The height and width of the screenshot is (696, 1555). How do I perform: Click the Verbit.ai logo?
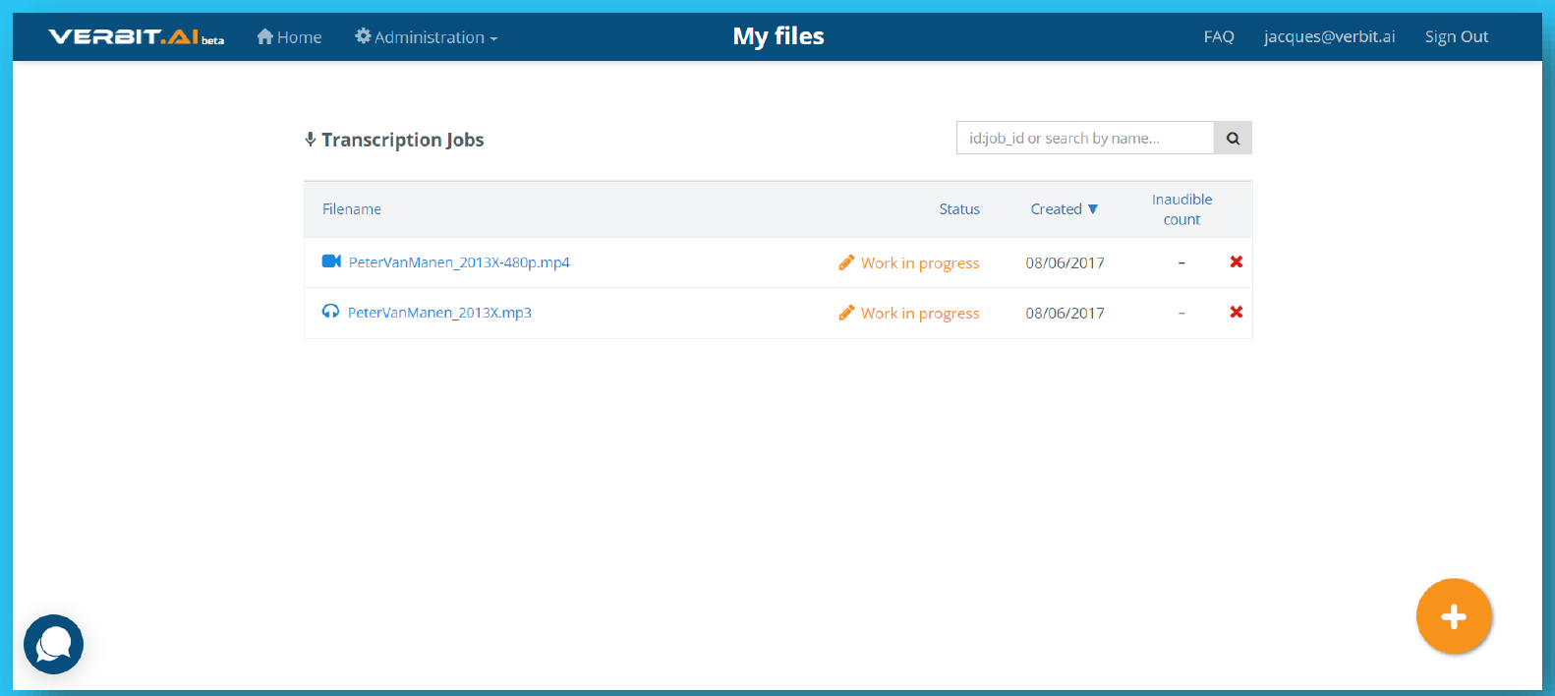click(x=136, y=37)
